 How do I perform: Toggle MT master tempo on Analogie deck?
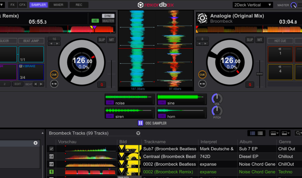point(260,40)
